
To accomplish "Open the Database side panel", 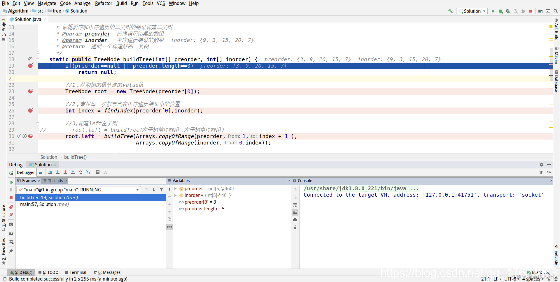I will pos(556,81).
